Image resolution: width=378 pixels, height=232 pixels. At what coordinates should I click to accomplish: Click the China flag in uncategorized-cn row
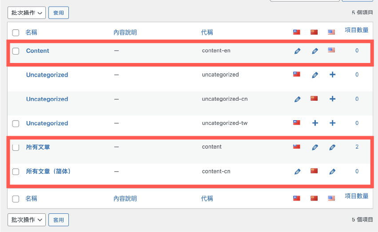tap(314, 99)
